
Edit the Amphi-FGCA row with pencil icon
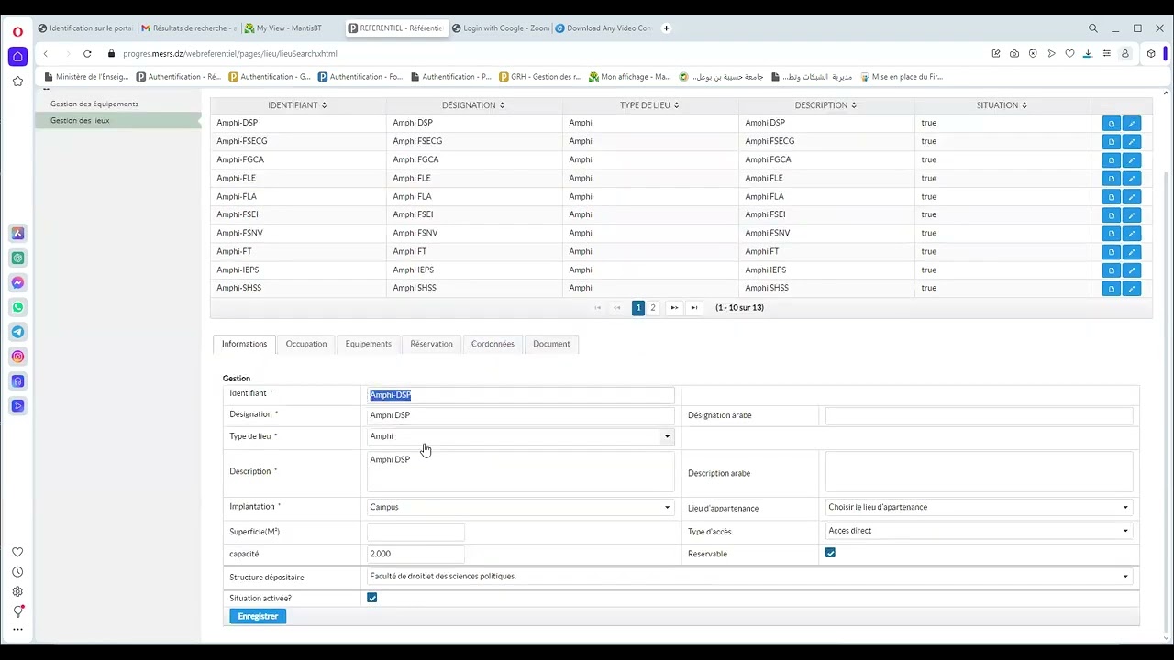(x=1132, y=160)
